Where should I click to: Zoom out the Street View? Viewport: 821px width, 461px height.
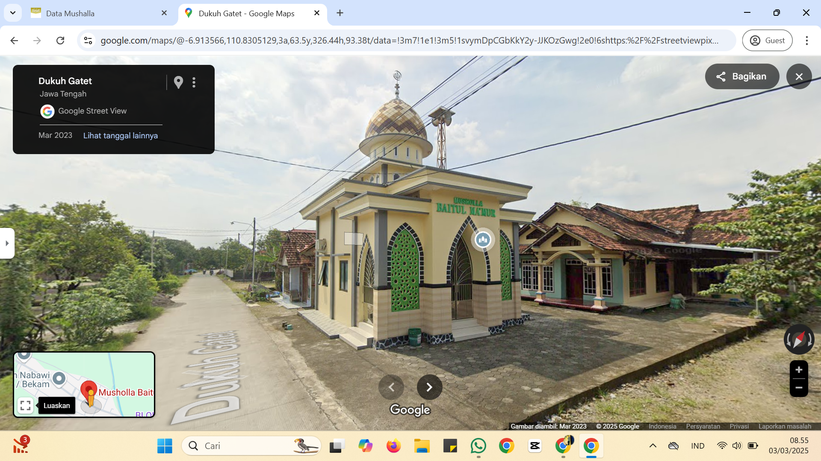coord(799,388)
